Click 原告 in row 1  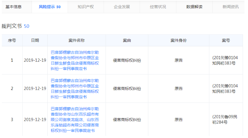tap(179, 60)
